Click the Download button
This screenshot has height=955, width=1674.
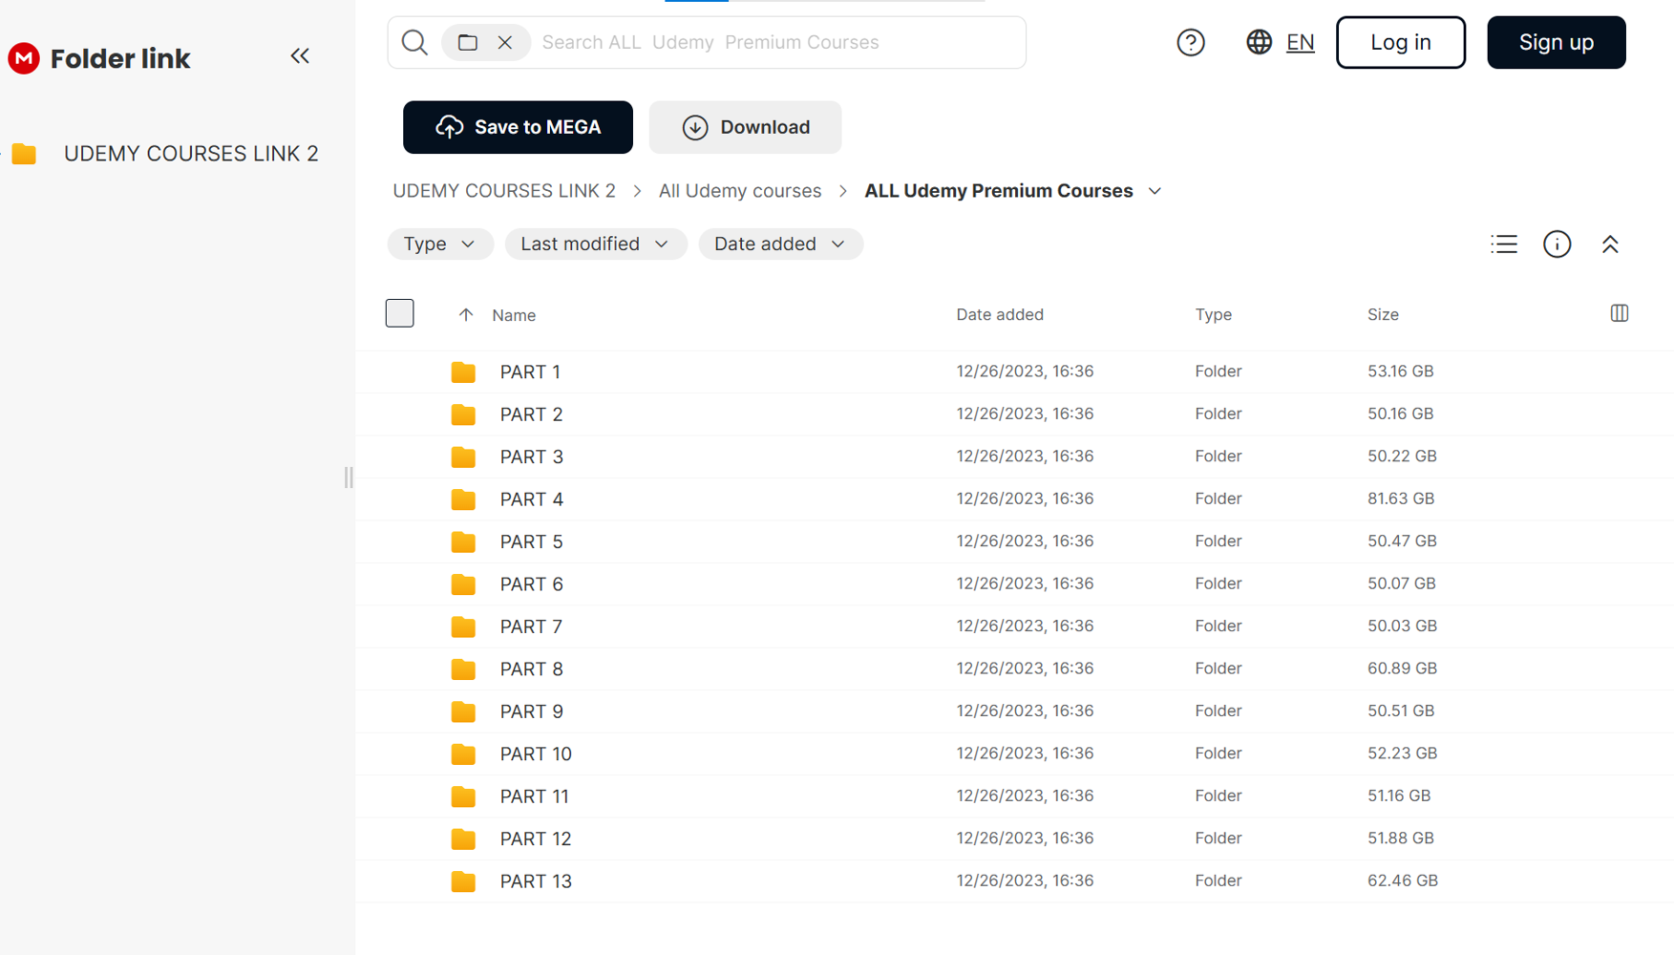pyautogui.click(x=745, y=127)
